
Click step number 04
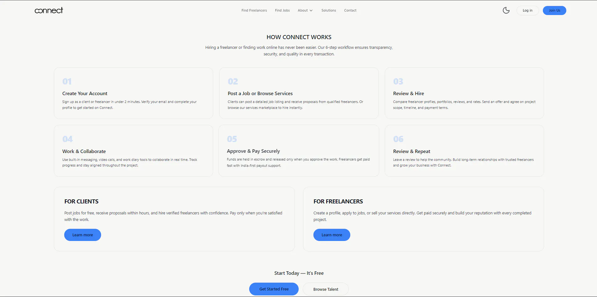(67, 139)
